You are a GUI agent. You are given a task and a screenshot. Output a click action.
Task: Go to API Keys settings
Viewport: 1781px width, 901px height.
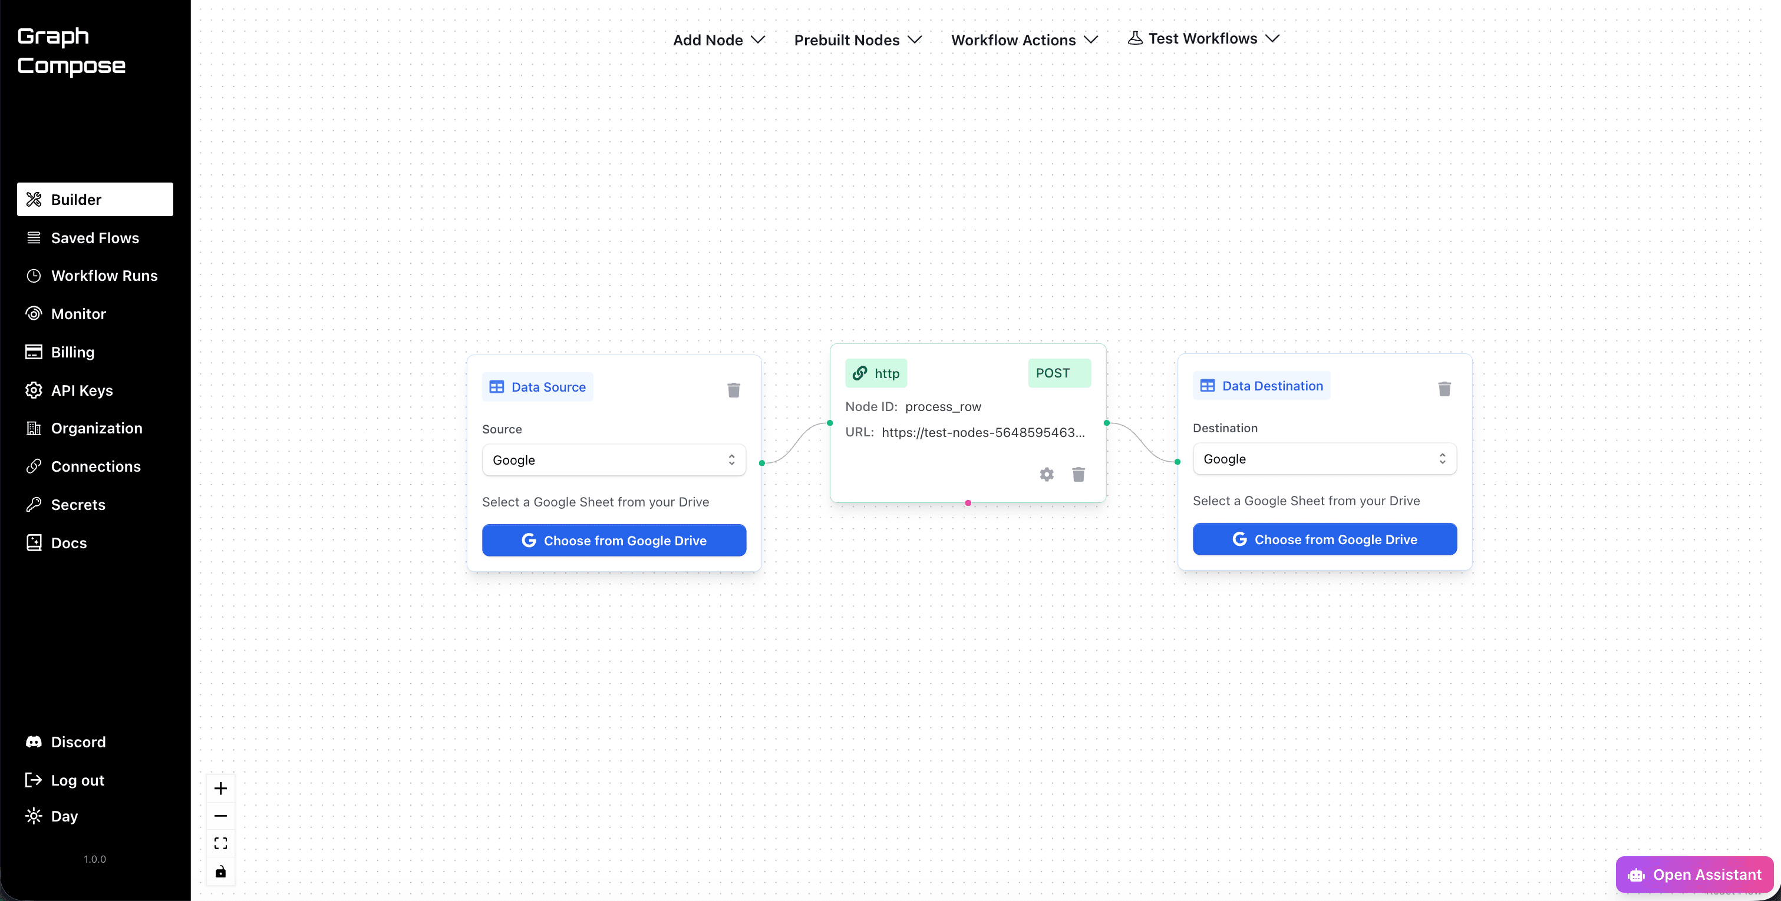pos(81,390)
